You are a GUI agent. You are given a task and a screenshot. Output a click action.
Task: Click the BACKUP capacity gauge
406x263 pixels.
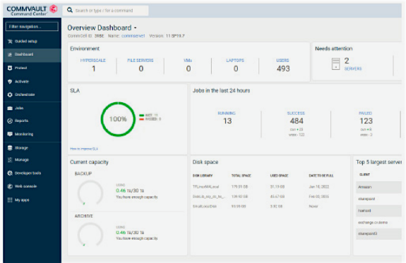(x=90, y=192)
